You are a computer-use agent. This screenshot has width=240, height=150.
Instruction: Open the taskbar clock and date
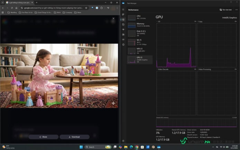(235, 147)
